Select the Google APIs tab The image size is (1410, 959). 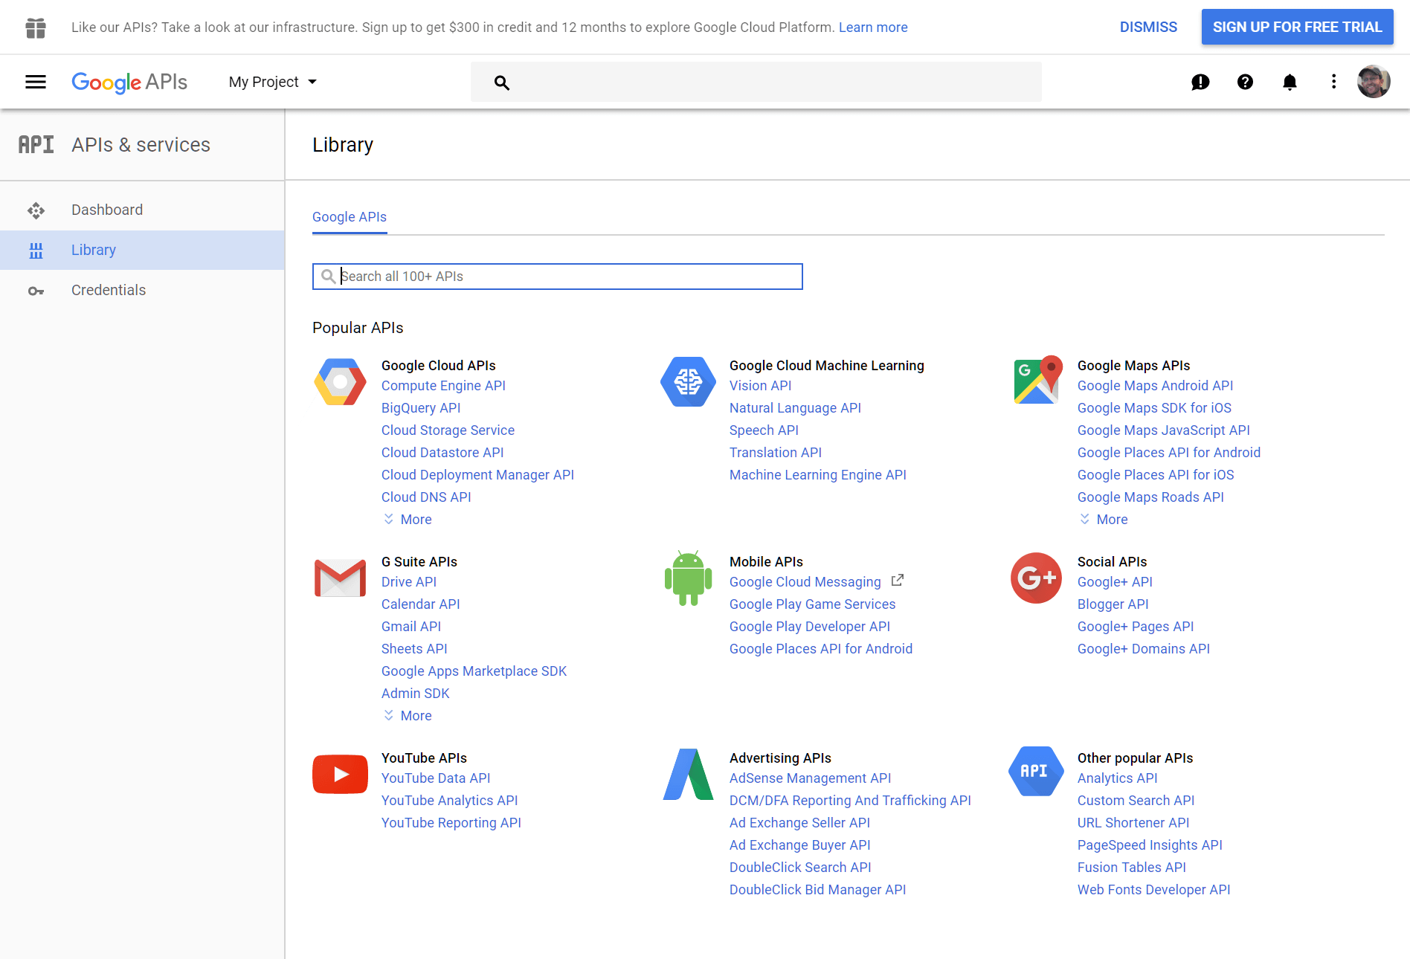pos(350,217)
